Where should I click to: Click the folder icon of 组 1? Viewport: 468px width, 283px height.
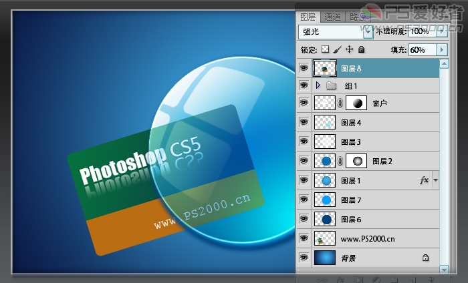click(332, 86)
